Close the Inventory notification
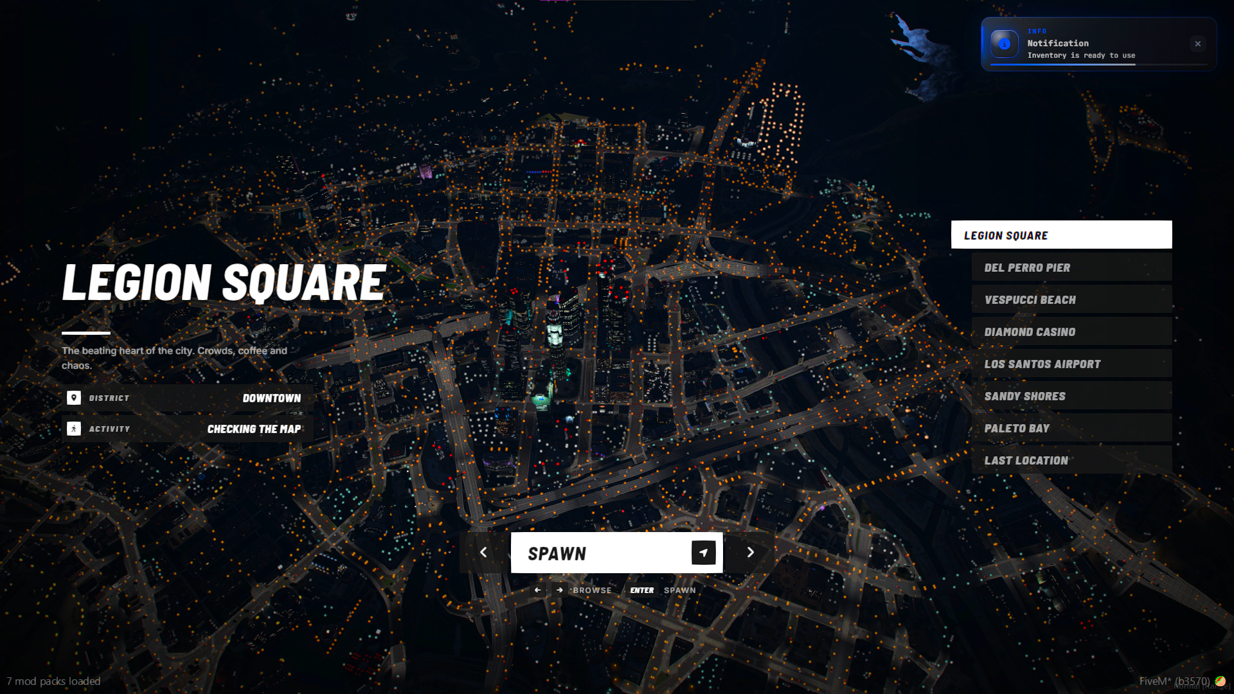This screenshot has width=1234, height=694. [x=1197, y=44]
